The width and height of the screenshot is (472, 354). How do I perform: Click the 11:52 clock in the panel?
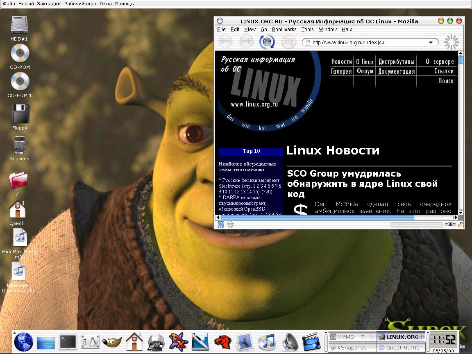click(443, 339)
